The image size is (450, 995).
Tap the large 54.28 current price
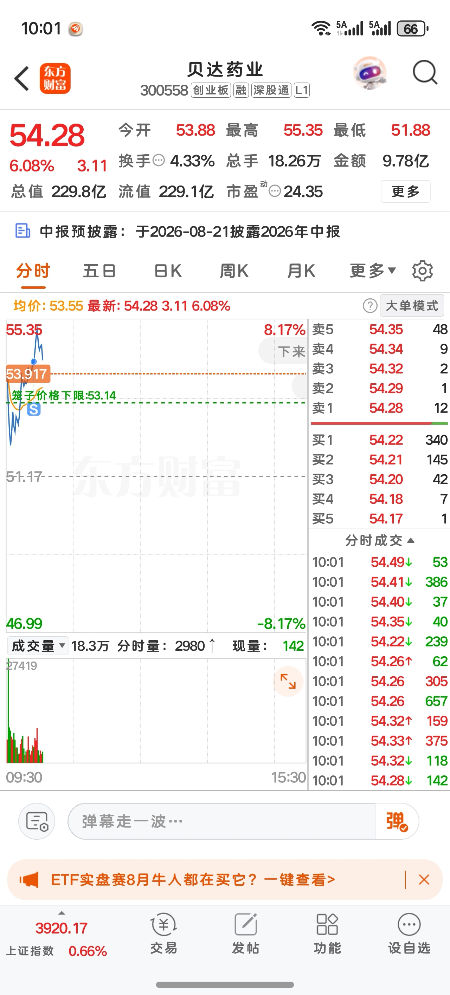click(x=47, y=136)
